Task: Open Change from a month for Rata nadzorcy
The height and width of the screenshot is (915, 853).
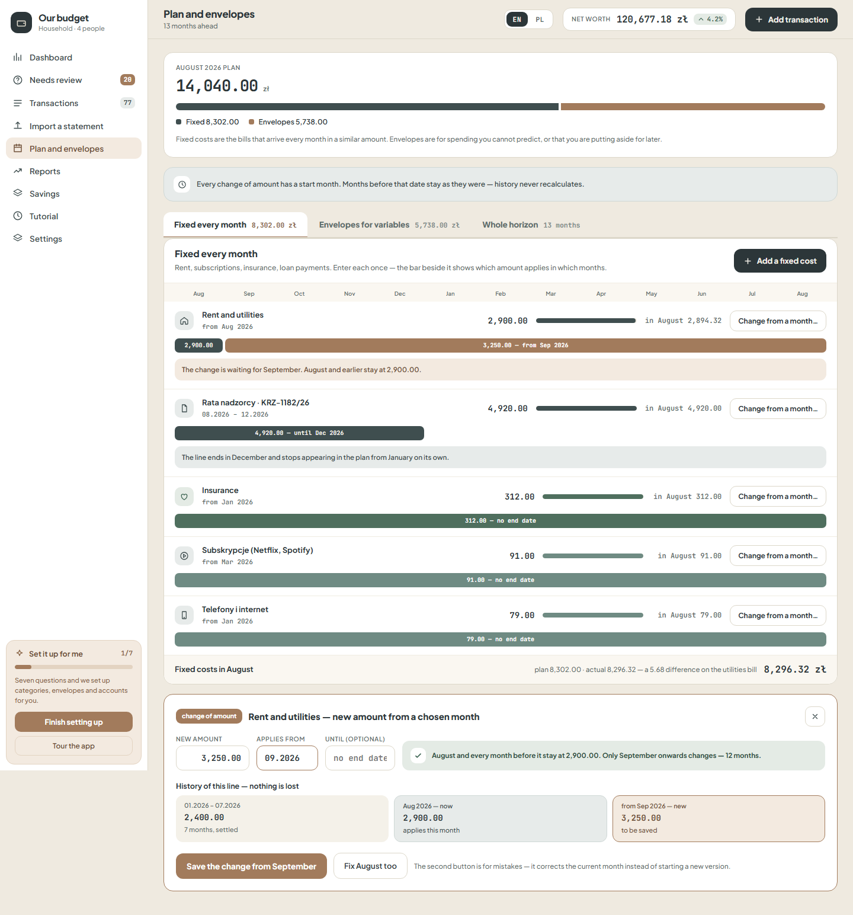Action: click(x=778, y=408)
